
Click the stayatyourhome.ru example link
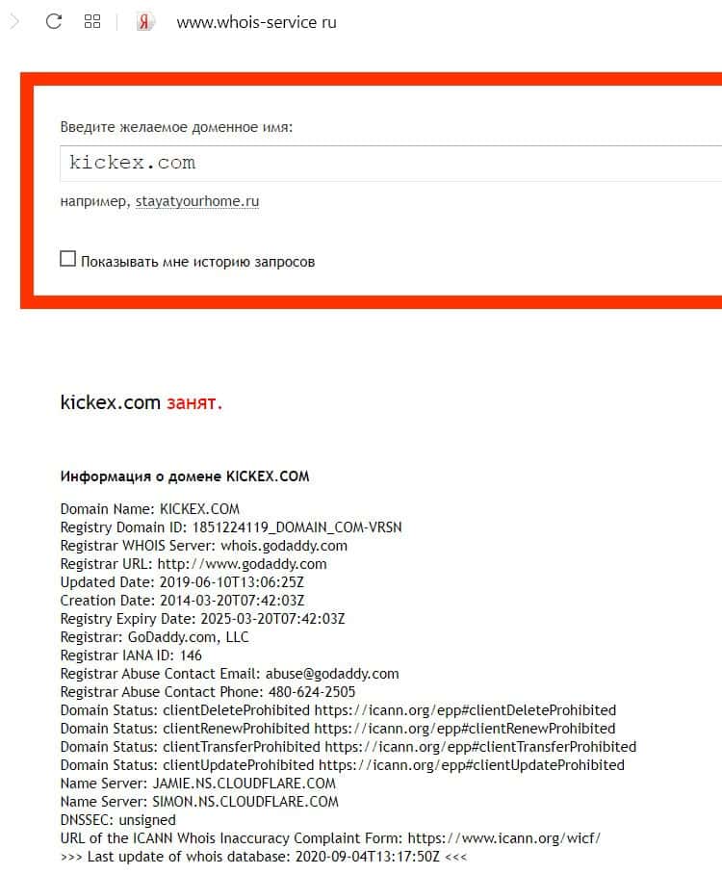(197, 201)
